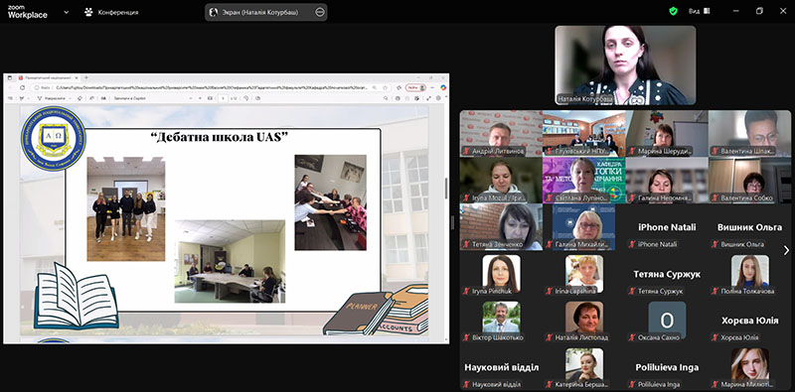This screenshot has height=392, width=795.
Task: Click the green encryption shield icon
Action: tap(673, 11)
